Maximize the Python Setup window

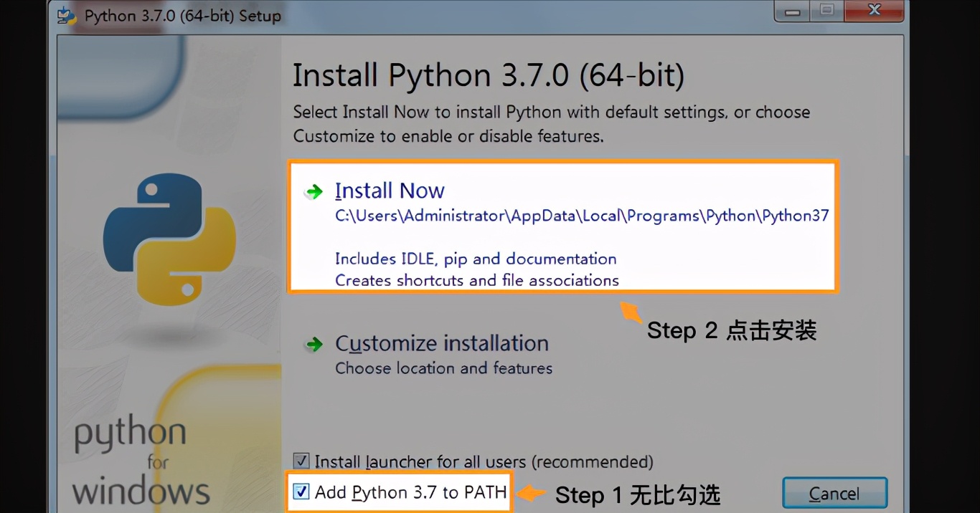[x=827, y=11]
